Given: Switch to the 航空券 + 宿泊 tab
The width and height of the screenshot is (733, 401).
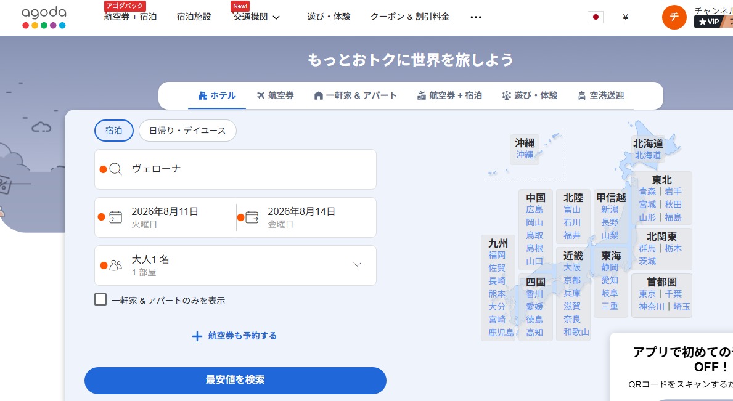Looking at the screenshot, I should (x=449, y=95).
